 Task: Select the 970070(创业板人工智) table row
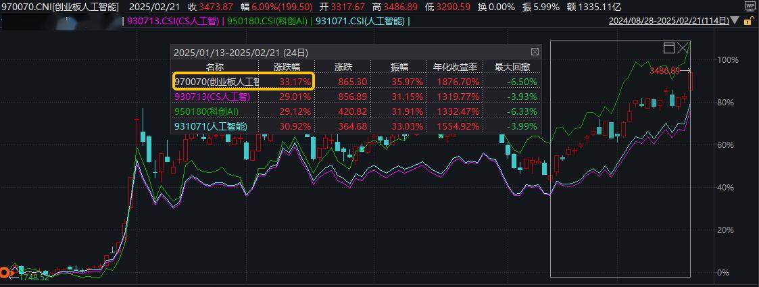click(x=216, y=82)
